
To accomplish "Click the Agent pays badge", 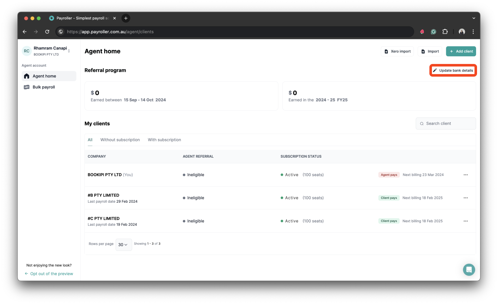I will click(389, 175).
